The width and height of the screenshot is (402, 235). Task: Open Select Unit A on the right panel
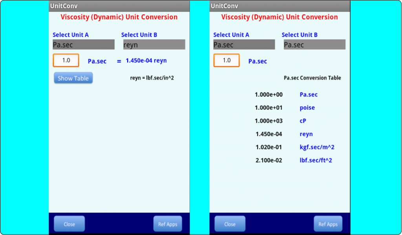click(243, 44)
